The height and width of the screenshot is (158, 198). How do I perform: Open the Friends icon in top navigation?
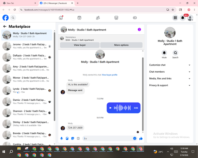(98, 18)
